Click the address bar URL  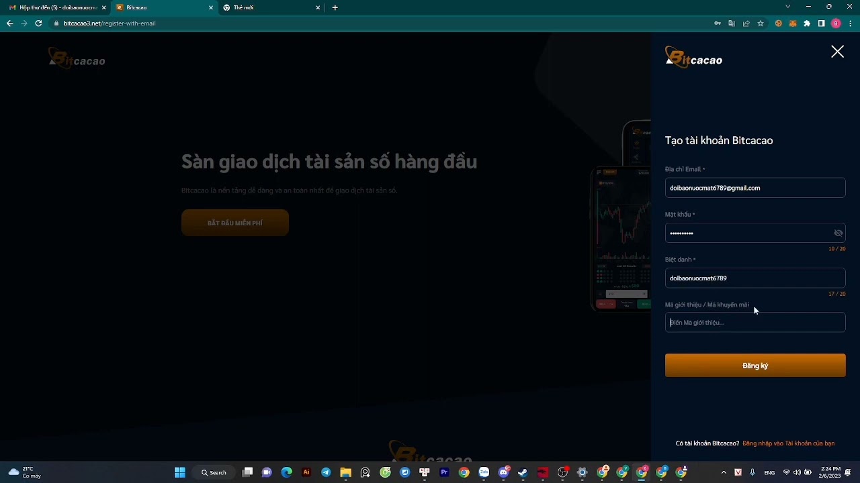110,23
